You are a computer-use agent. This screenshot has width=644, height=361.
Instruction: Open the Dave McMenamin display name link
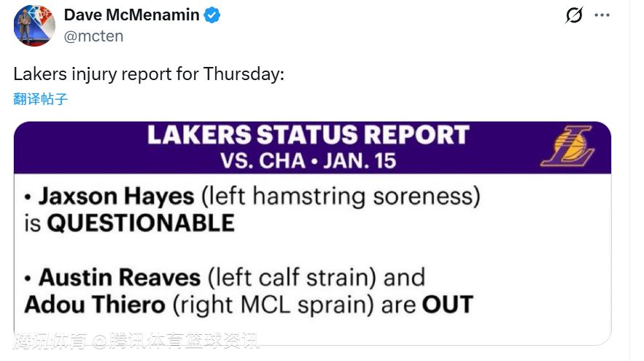[x=131, y=15]
